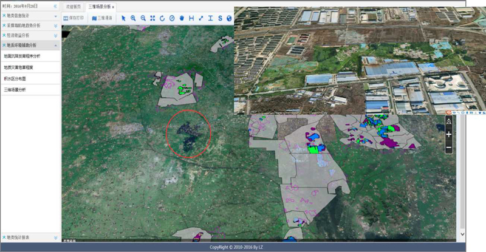486x252 pixels.
Task: Click the globe icon in toolbar
Action: [229, 18]
